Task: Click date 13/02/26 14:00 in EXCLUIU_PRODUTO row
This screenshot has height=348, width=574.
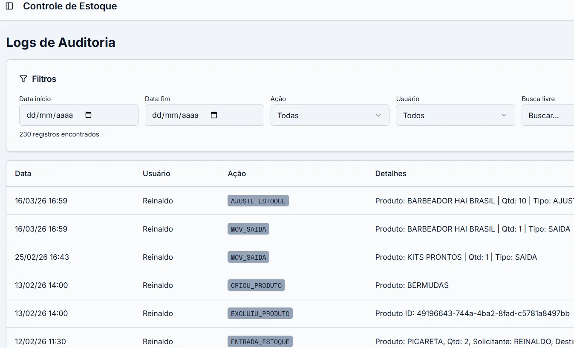Action: [x=41, y=313]
